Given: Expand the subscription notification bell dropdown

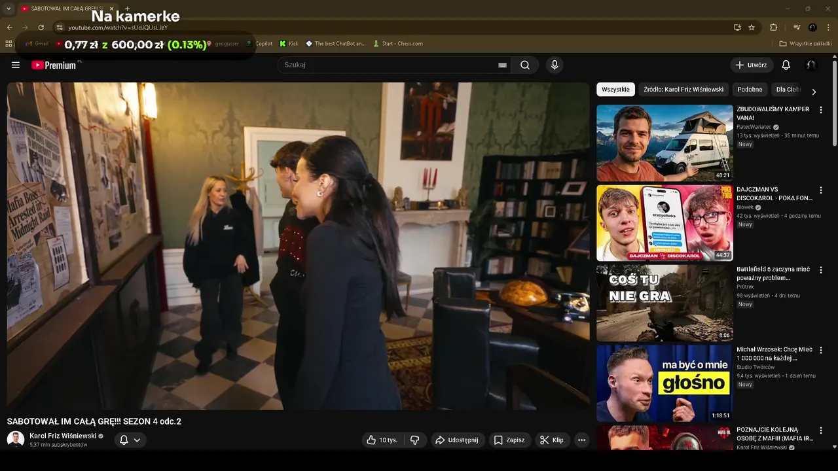Looking at the screenshot, I should (130, 440).
